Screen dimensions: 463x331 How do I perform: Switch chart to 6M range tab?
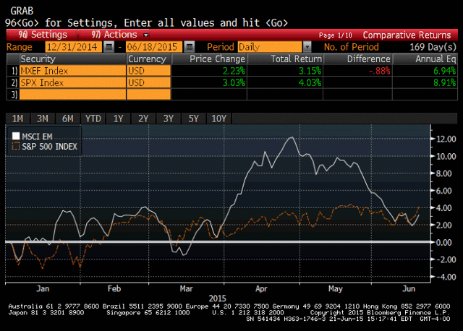pos(67,119)
